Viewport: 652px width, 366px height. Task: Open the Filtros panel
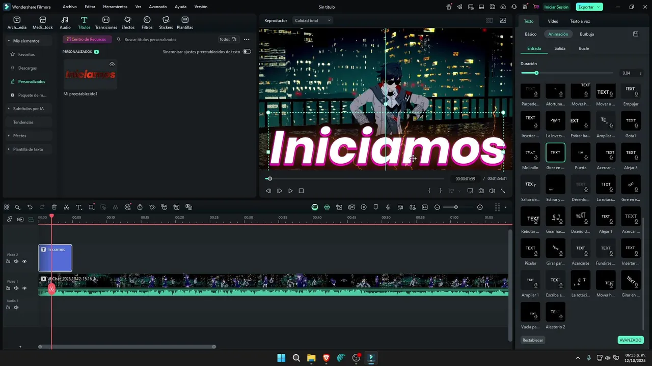pos(147,23)
